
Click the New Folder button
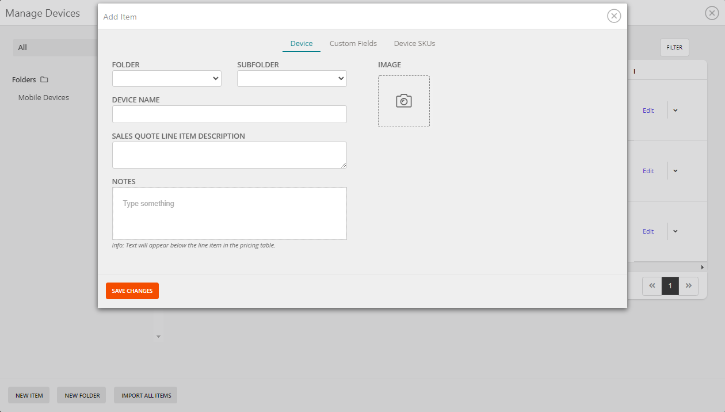pos(82,395)
